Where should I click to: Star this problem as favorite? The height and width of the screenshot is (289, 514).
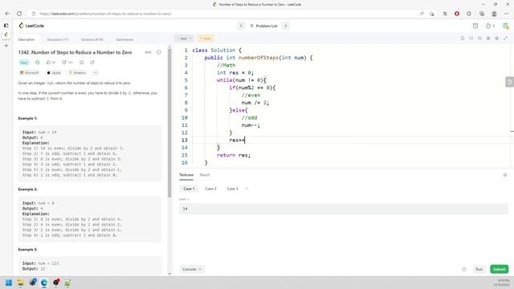click(82, 63)
